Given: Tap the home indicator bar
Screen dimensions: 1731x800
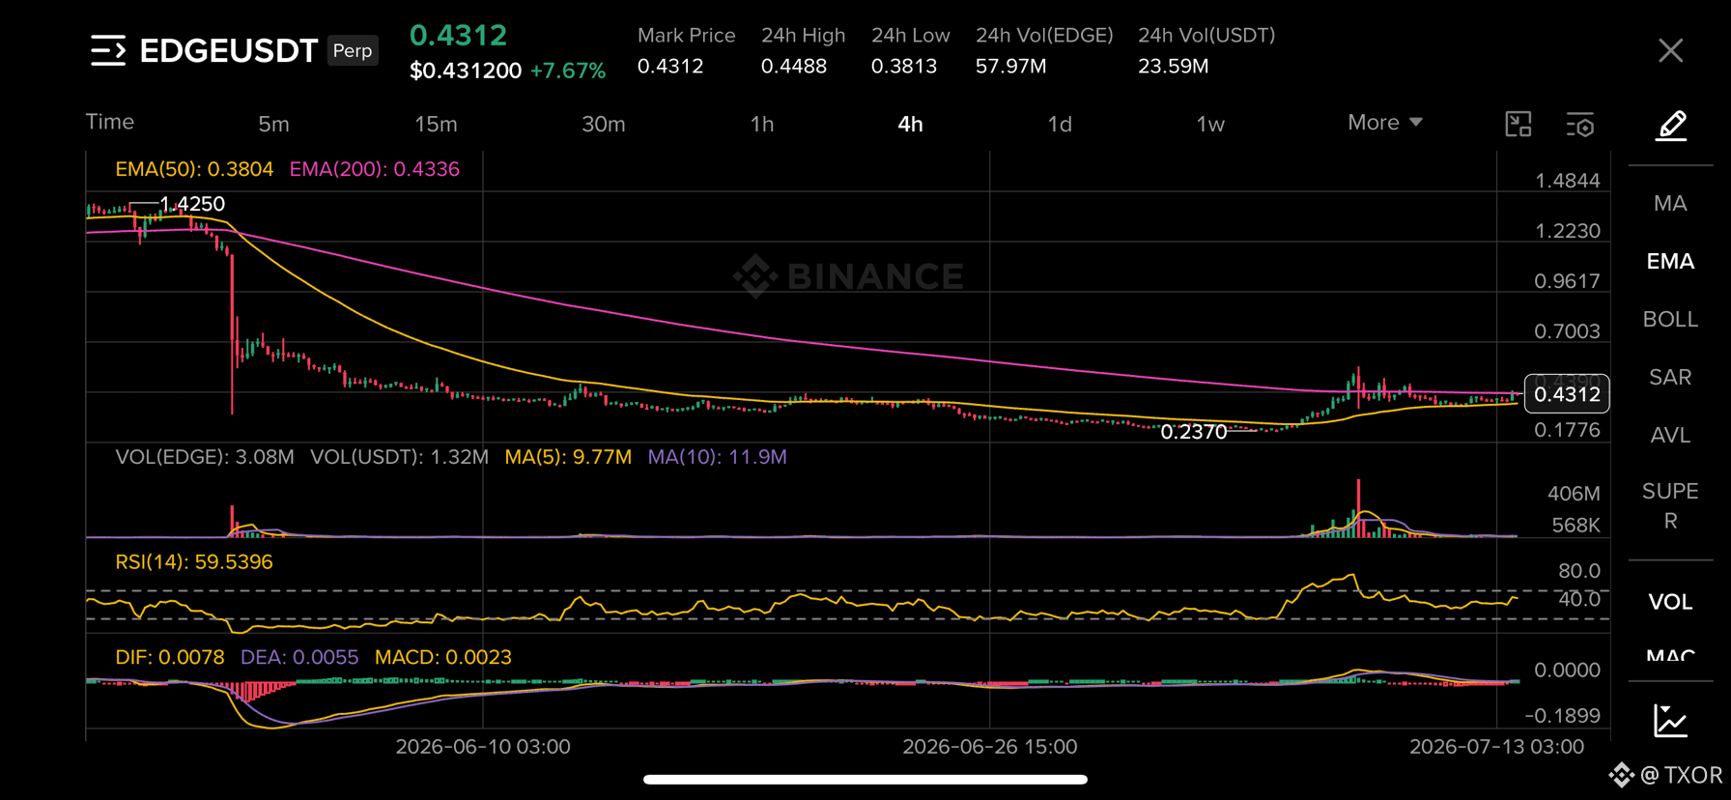Looking at the screenshot, I should click(865, 780).
